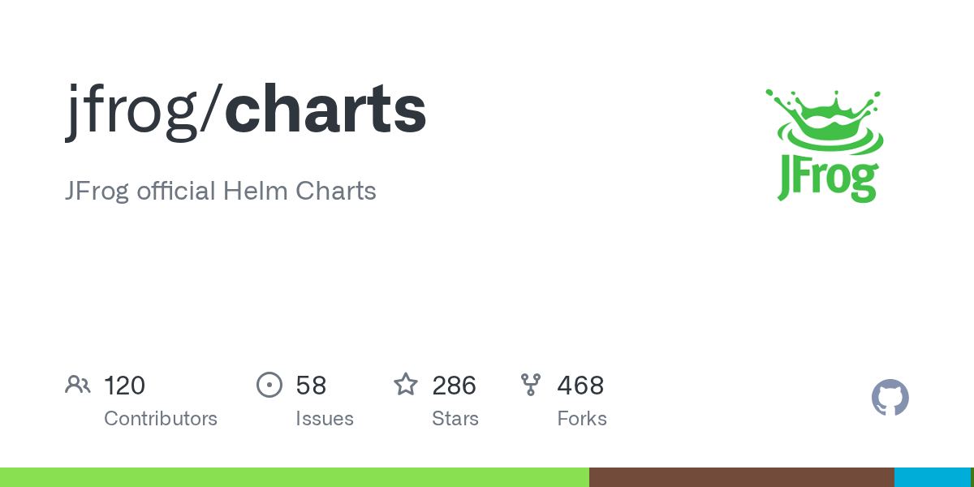This screenshot has width=974, height=487.
Task: Open the jfrog/charts repository title
Action: (246, 110)
